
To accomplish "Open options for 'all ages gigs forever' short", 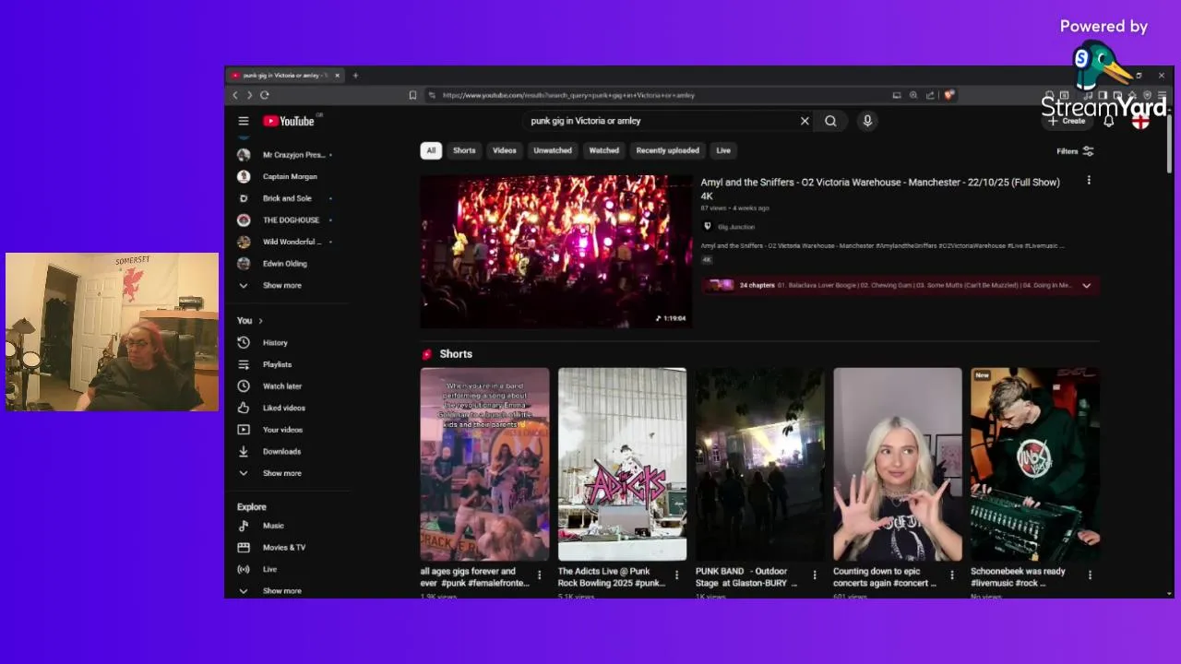I will pos(540,575).
